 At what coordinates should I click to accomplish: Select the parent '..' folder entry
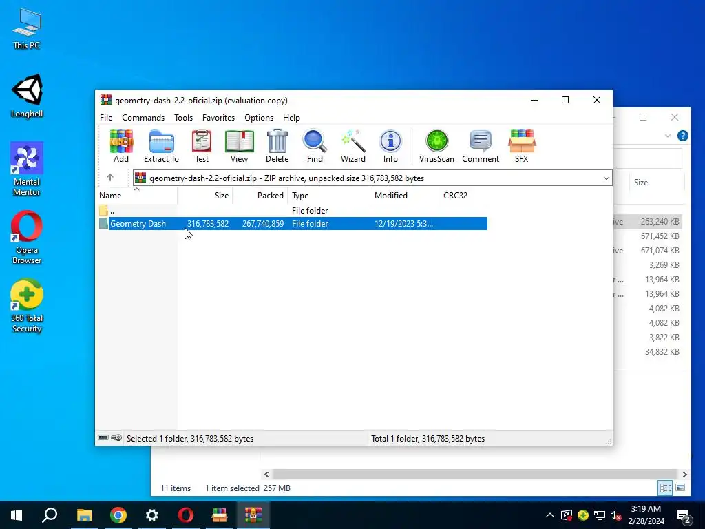(x=293, y=211)
